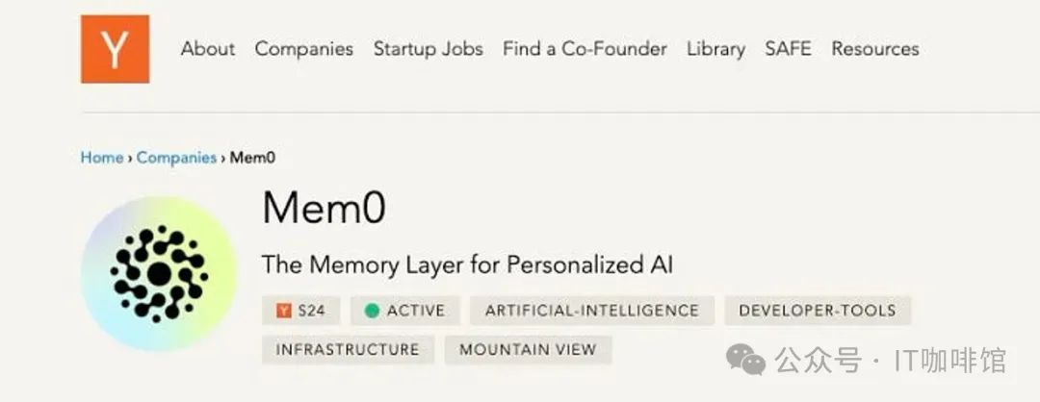This screenshot has height=402, width=1040.
Task: Click the Mem0 circular dotted logo
Action: pyautogui.click(x=159, y=273)
